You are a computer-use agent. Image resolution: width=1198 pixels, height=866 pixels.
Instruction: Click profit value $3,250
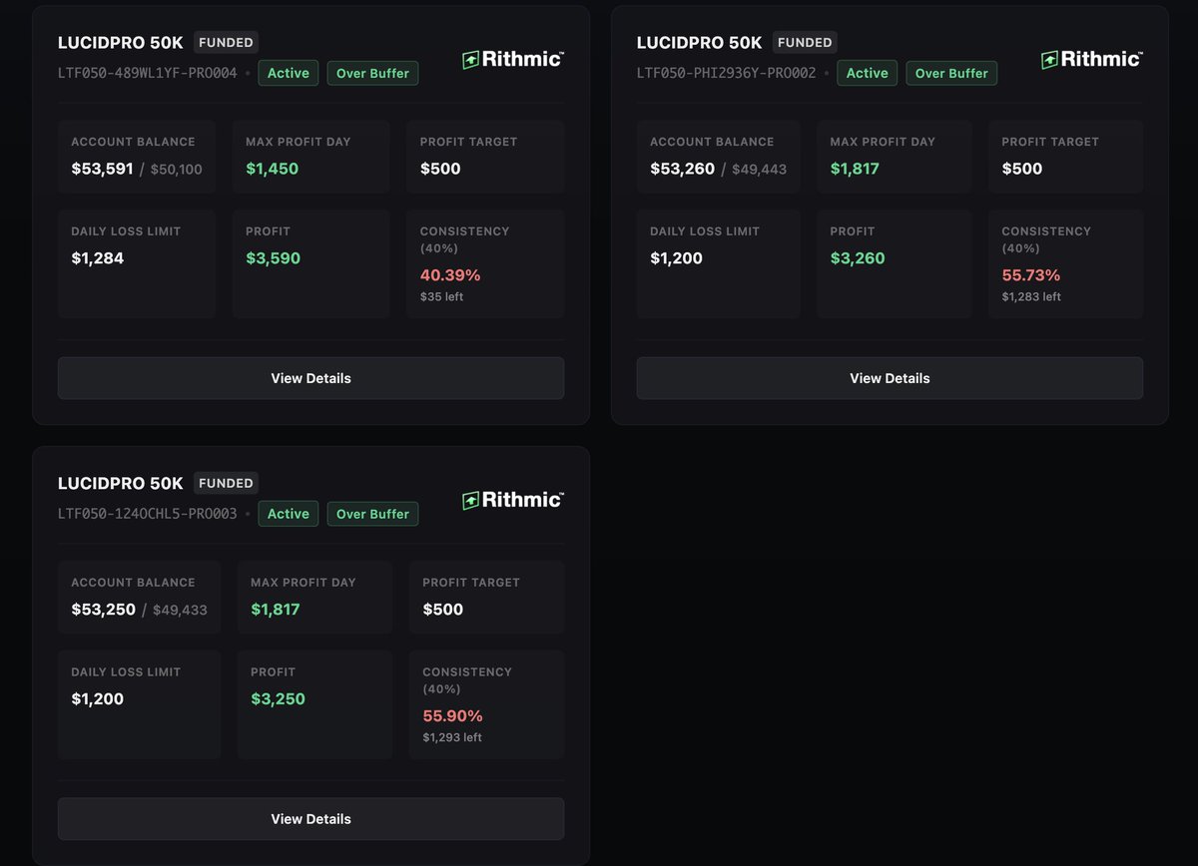(x=278, y=699)
